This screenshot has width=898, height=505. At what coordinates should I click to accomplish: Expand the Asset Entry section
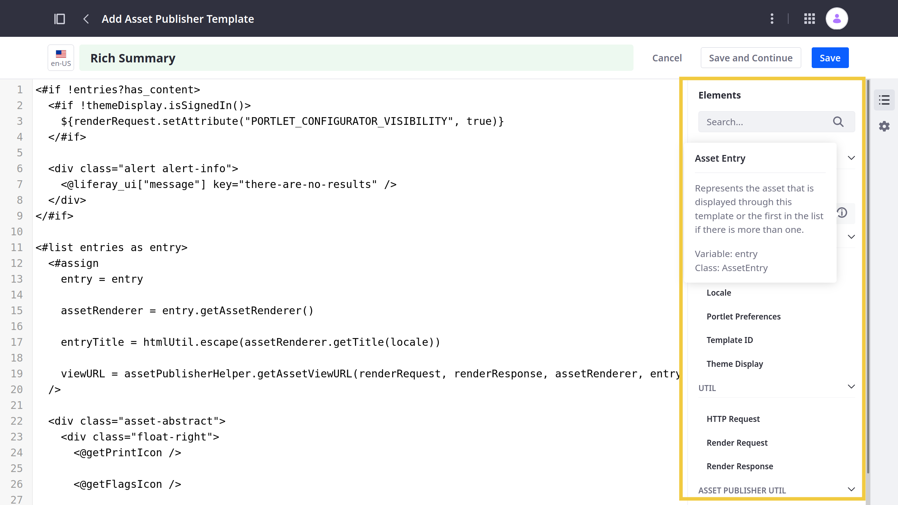pyautogui.click(x=850, y=158)
